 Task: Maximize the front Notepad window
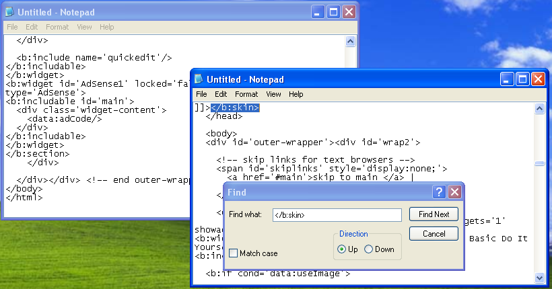tap(522, 79)
